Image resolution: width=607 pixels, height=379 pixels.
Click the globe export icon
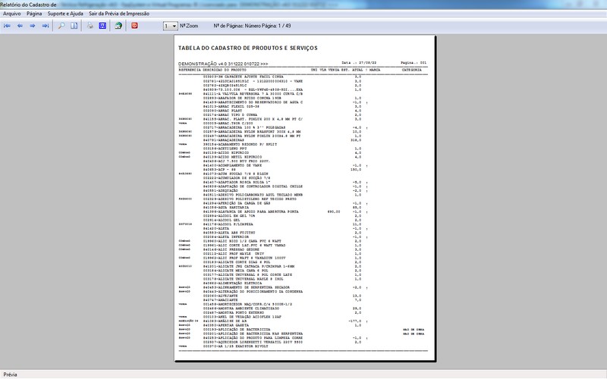pos(118,26)
